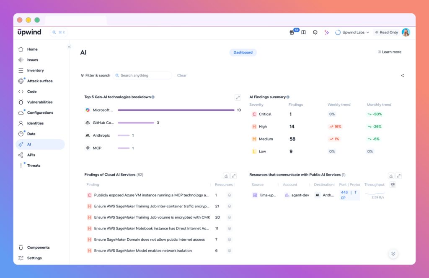This screenshot has height=278, width=429.
Task: Click the Medium findings count 58
Action: (292, 139)
